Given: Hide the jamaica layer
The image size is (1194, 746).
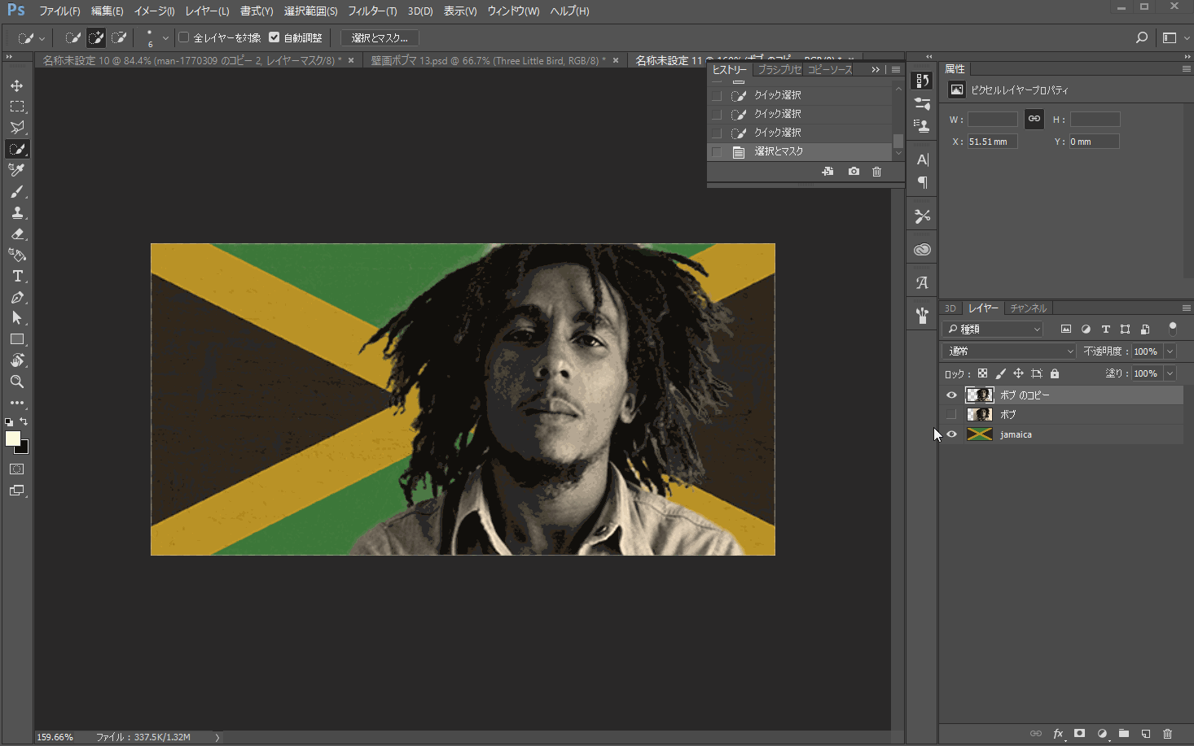Looking at the screenshot, I should point(951,434).
